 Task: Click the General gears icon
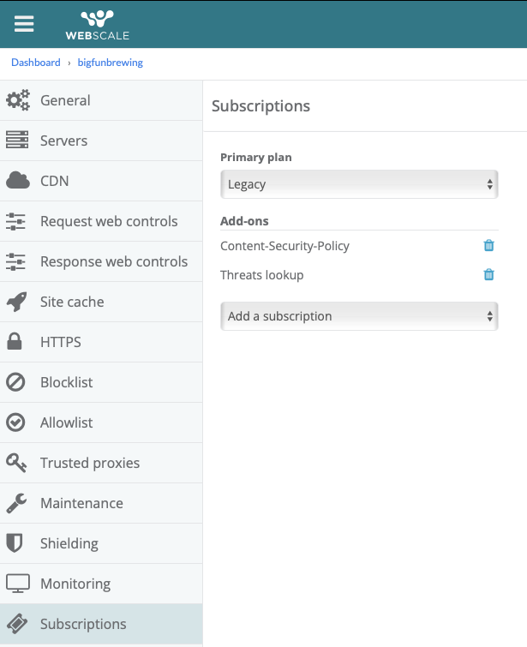click(17, 100)
